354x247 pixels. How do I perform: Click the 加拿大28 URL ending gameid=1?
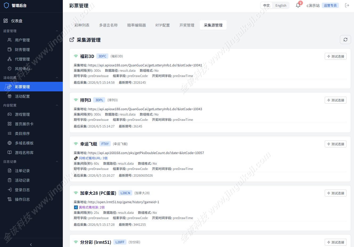[x=124, y=202]
